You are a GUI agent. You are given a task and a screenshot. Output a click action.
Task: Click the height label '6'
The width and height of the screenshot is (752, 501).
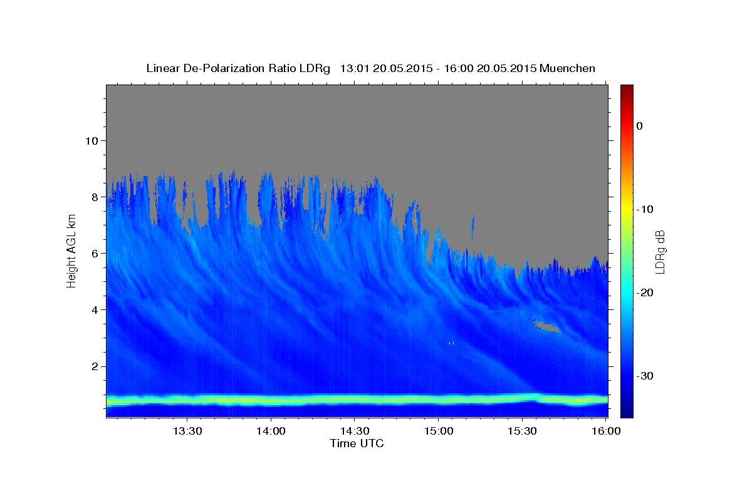(95, 254)
